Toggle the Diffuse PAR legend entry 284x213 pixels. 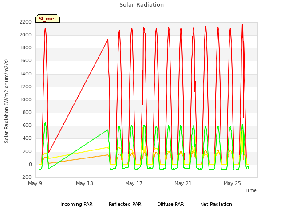tap(166, 204)
